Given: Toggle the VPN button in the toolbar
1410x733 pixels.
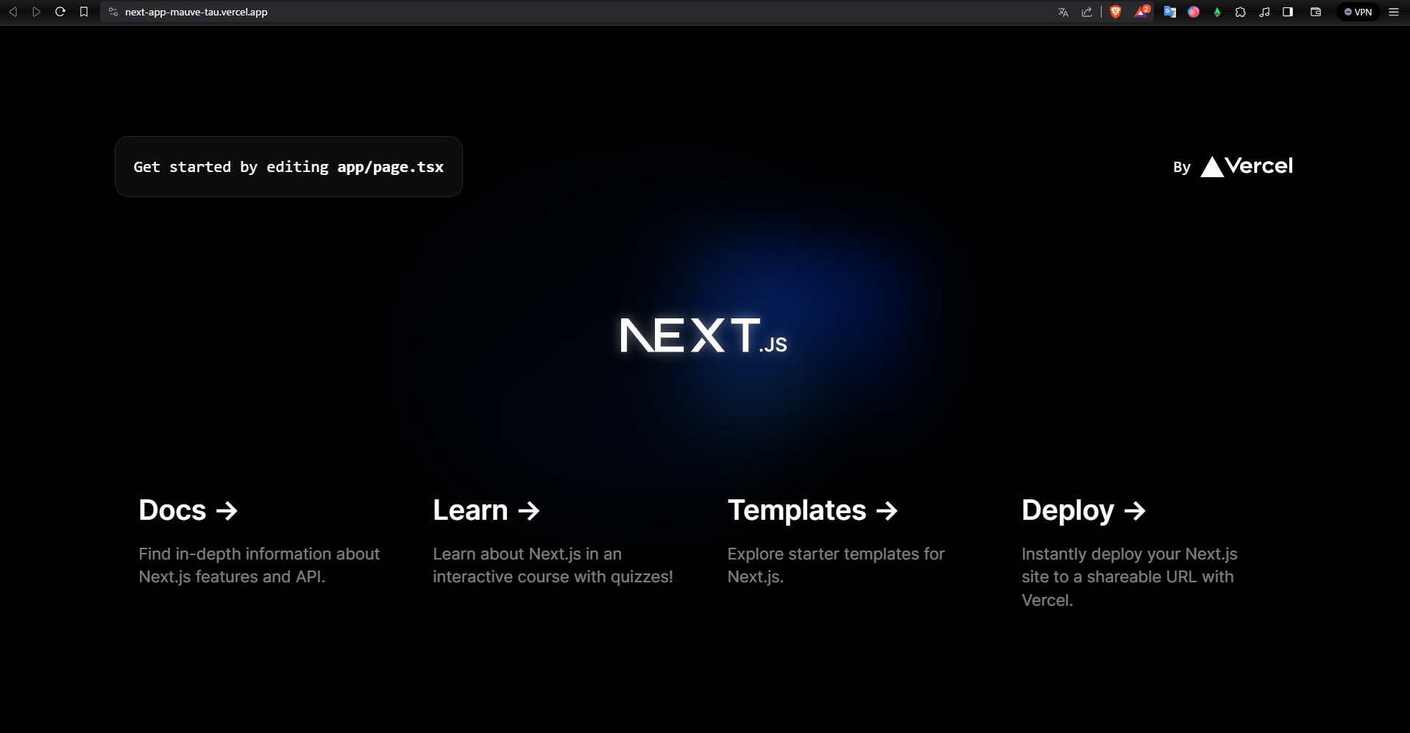Looking at the screenshot, I should point(1358,12).
